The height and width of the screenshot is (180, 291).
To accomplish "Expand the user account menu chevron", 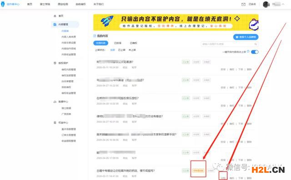I will [x=283, y=4].
